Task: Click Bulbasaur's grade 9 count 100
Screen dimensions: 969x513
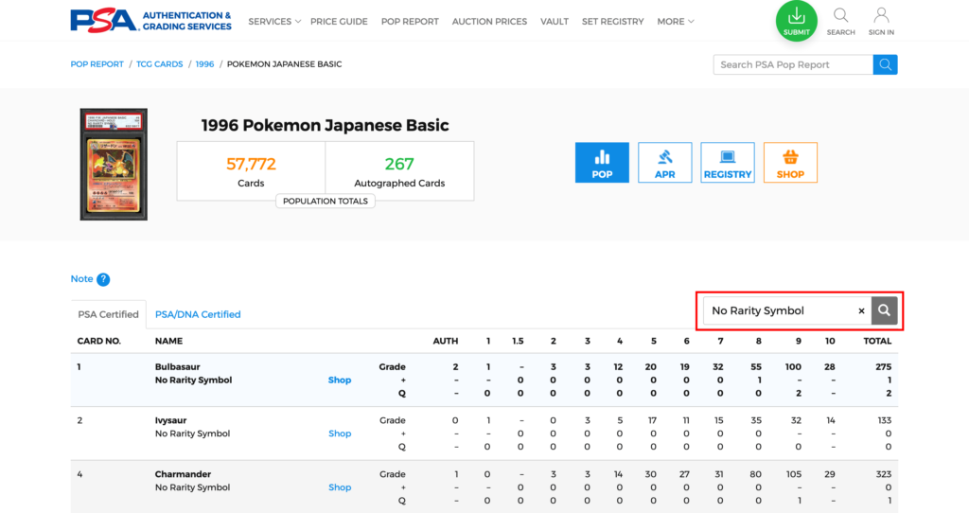Action: [x=793, y=367]
